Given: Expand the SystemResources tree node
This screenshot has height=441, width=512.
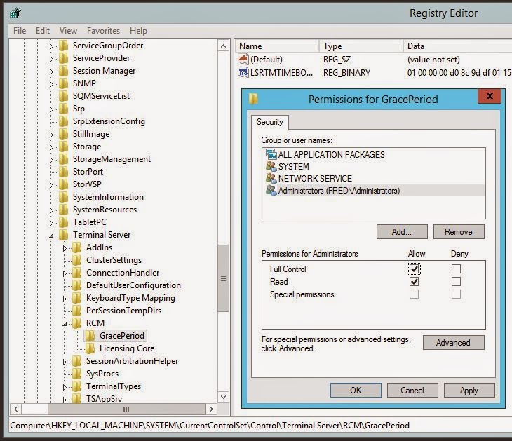Looking at the screenshot, I should click(x=51, y=210).
